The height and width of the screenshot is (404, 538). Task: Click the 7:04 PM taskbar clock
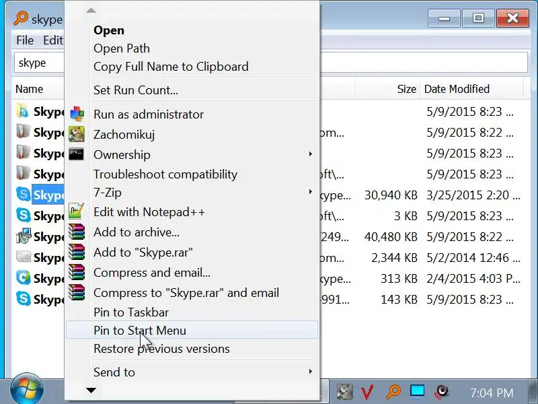[492, 393]
